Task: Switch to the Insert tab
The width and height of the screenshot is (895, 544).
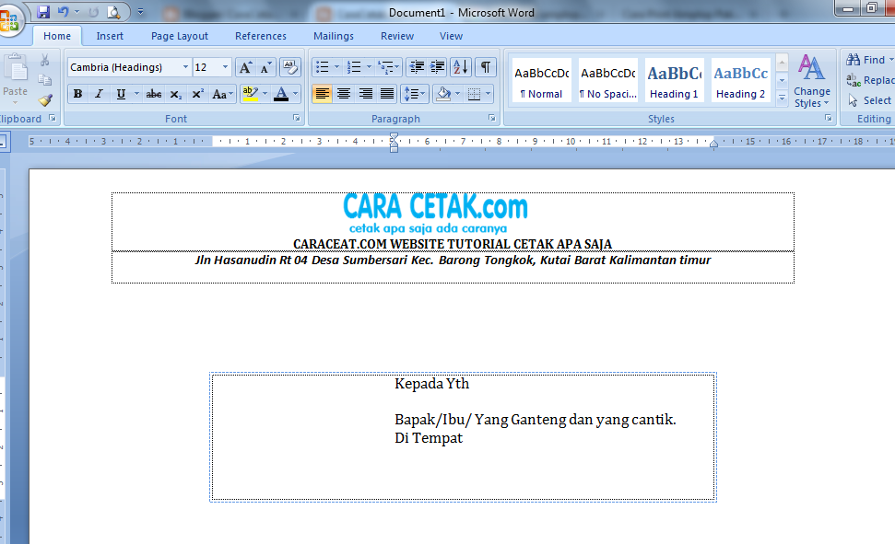Action: tap(110, 36)
